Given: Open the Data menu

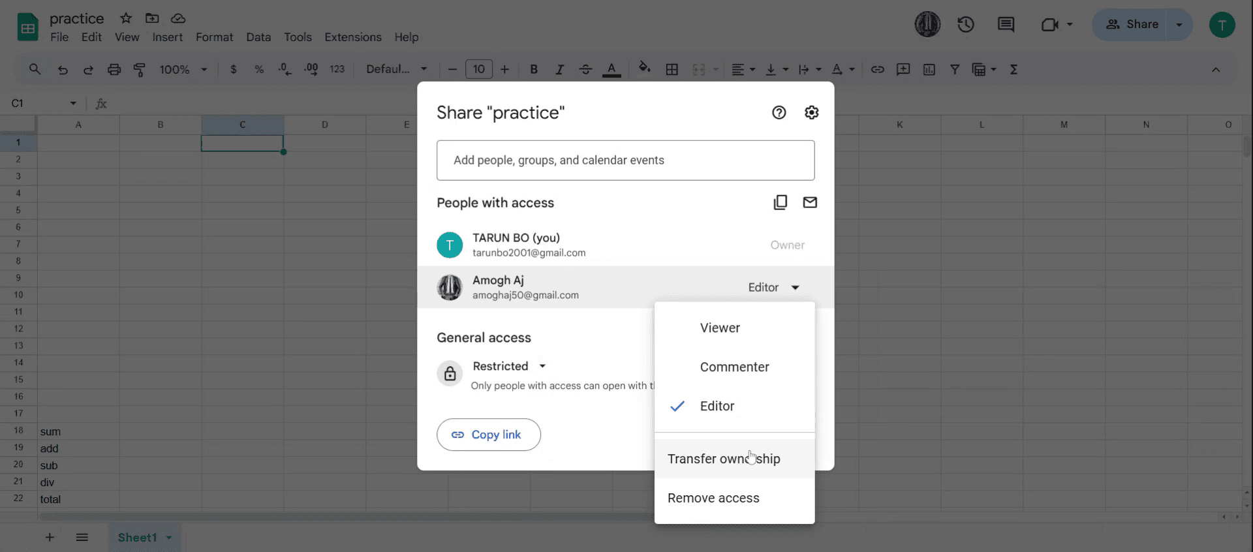Looking at the screenshot, I should (x=258, y=37).
